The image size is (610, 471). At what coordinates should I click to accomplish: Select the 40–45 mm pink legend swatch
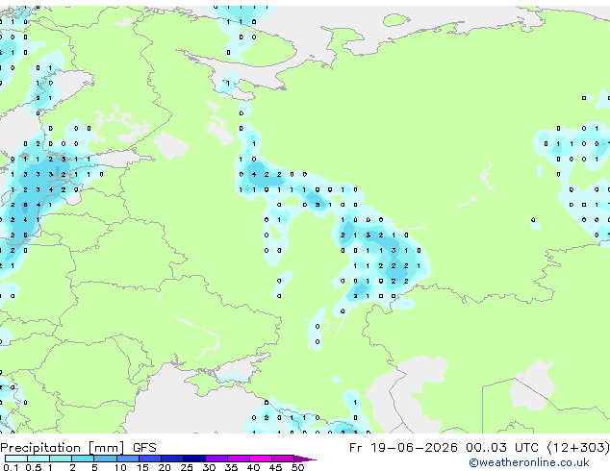pos(261,459)
